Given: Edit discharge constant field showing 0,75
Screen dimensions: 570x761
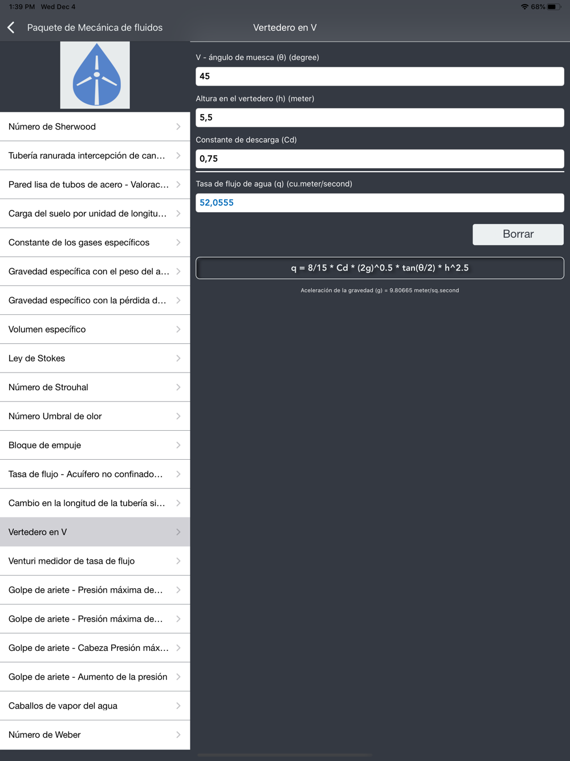Looking at the screenshot, I should (x=380, y=159).
